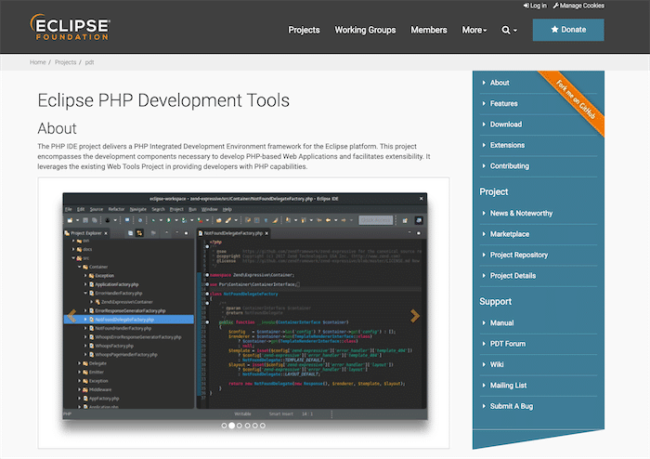This screenshot has width=650, height=459.
Task: Open the Members navigation item
Action: [x=428, y=30]
